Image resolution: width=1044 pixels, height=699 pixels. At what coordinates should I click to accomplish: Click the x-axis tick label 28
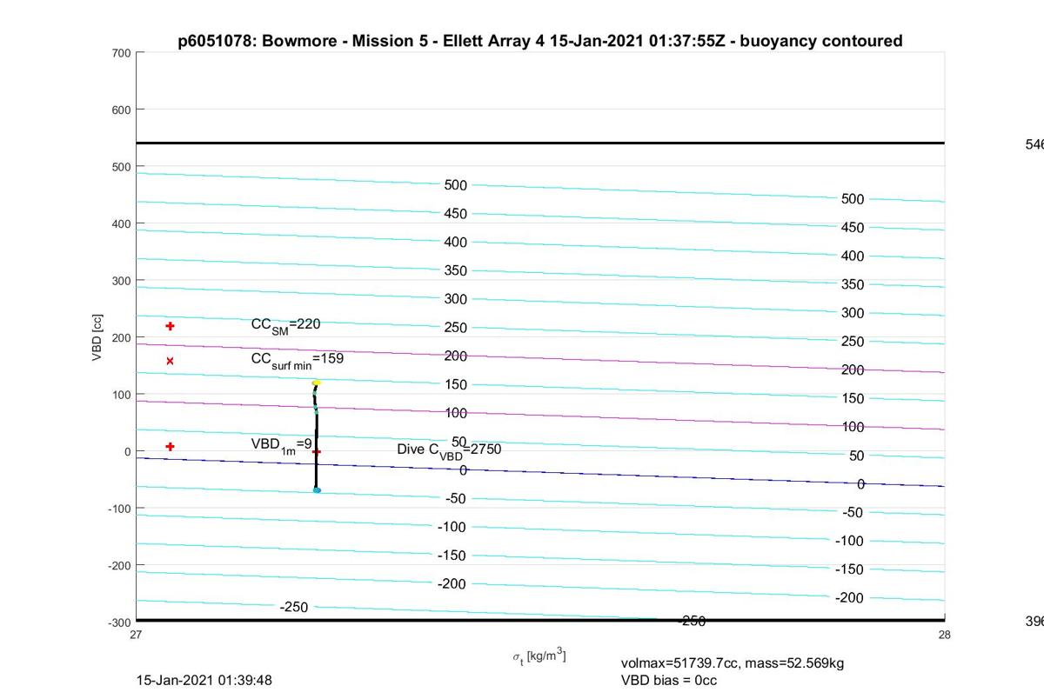[x=945, y=635]
